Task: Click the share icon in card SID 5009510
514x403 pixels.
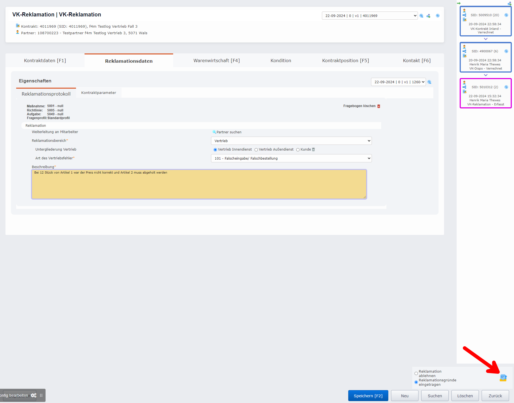Action: click(464, 15)
